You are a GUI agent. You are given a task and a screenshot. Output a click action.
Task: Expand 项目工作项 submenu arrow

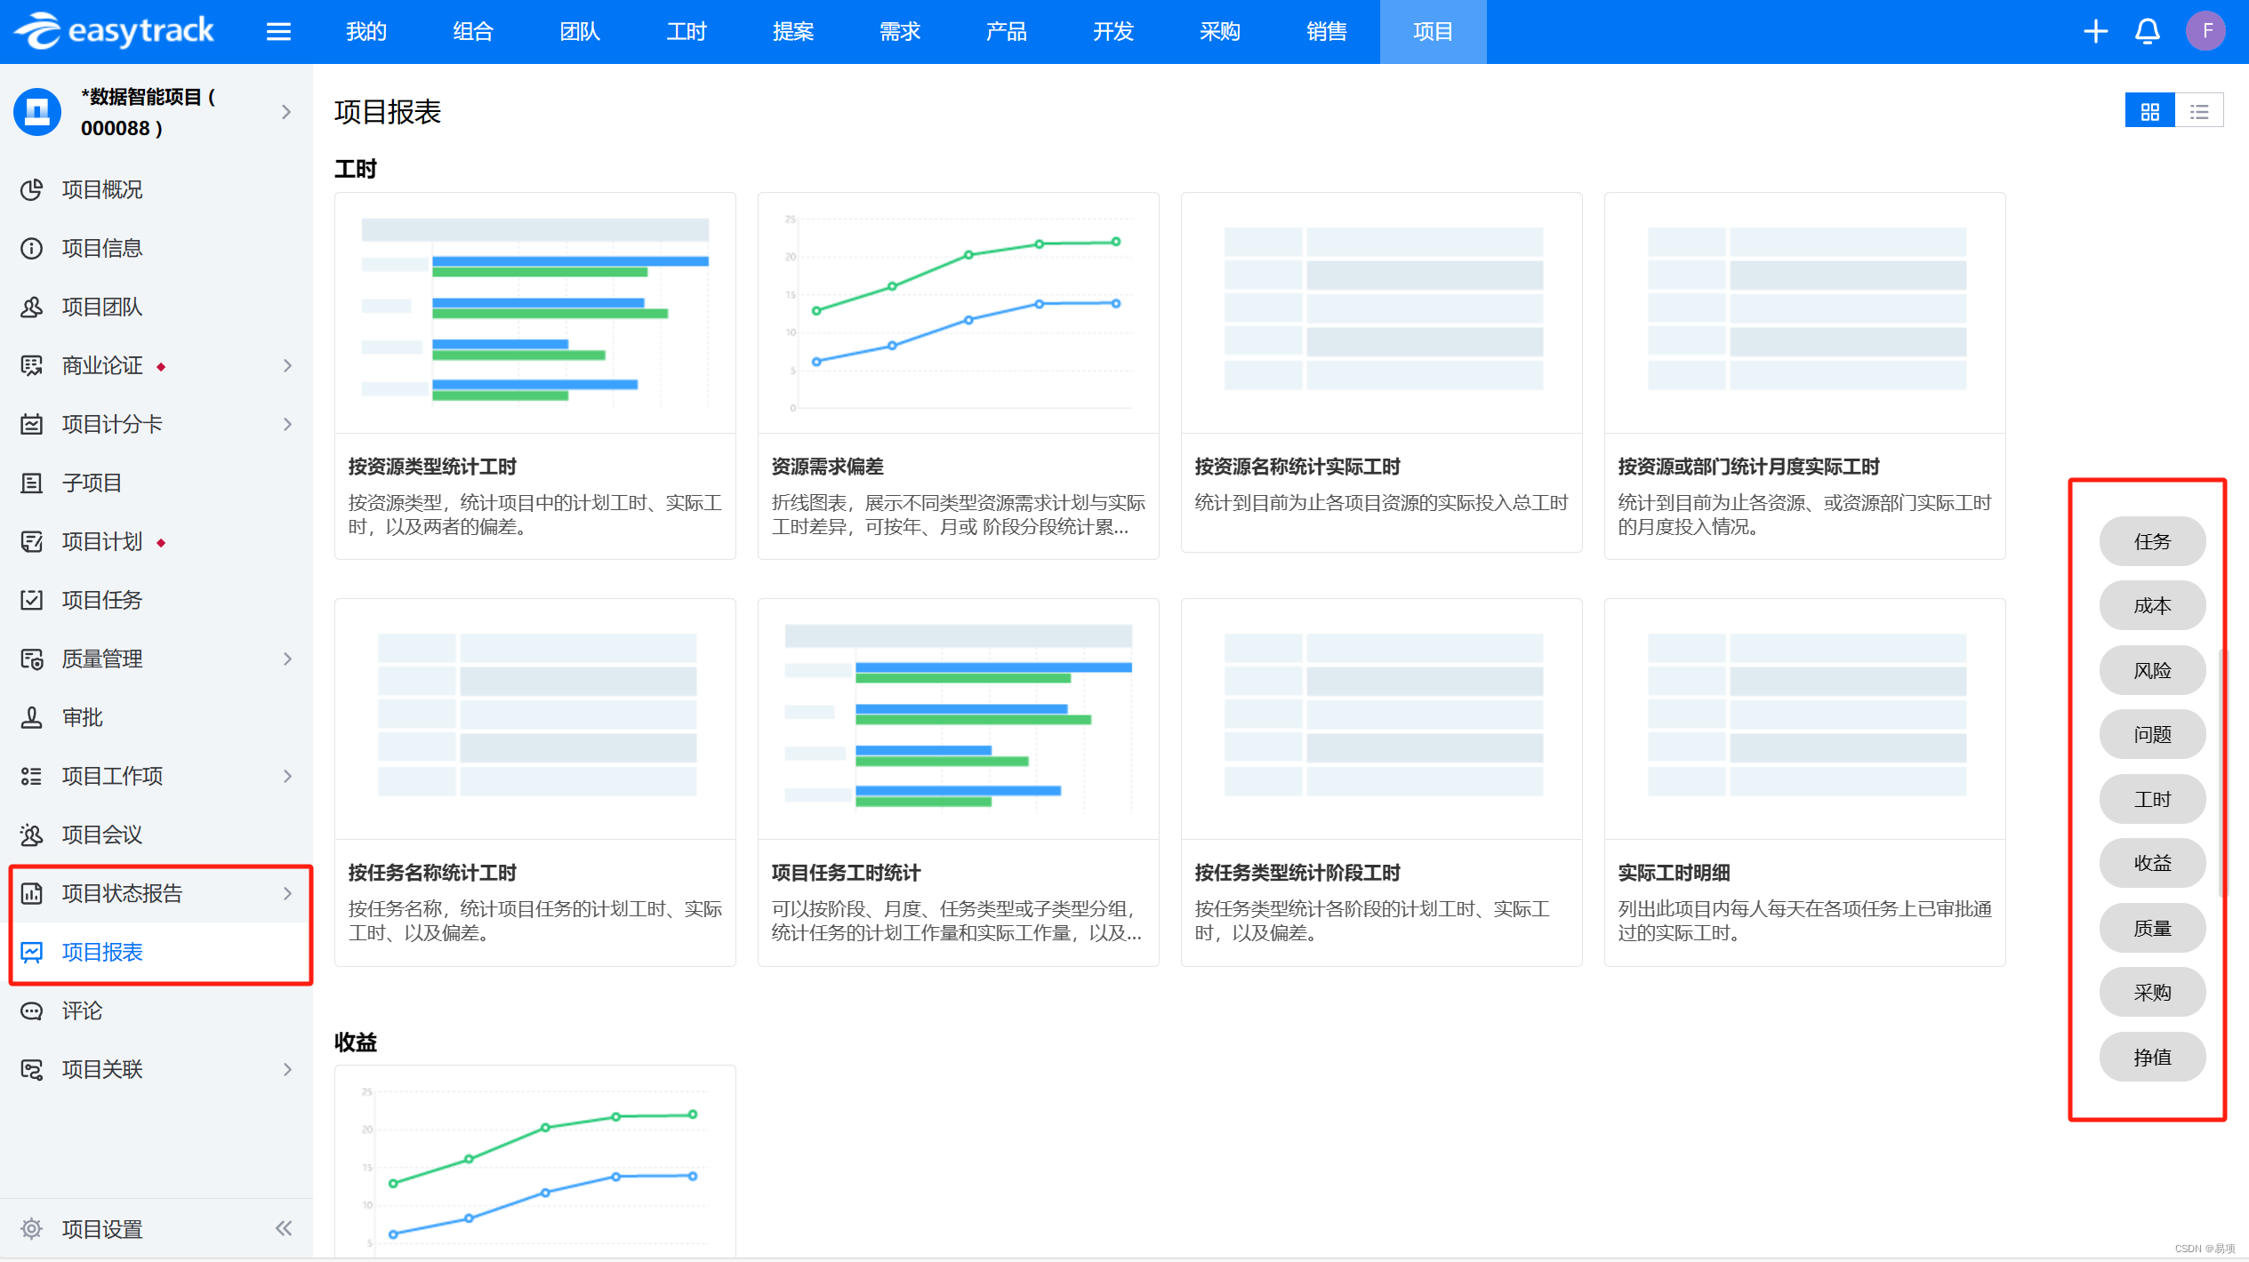(x=287, y=776)
